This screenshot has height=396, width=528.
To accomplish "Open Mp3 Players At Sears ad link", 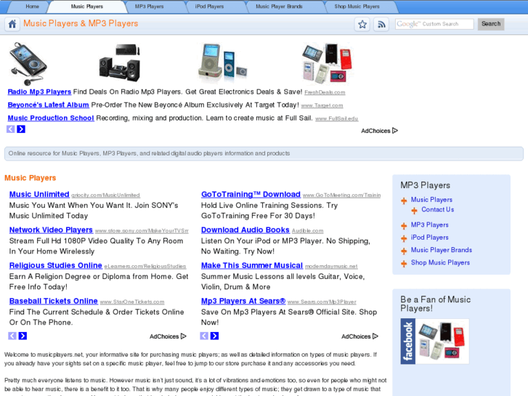I will point(243,301).
